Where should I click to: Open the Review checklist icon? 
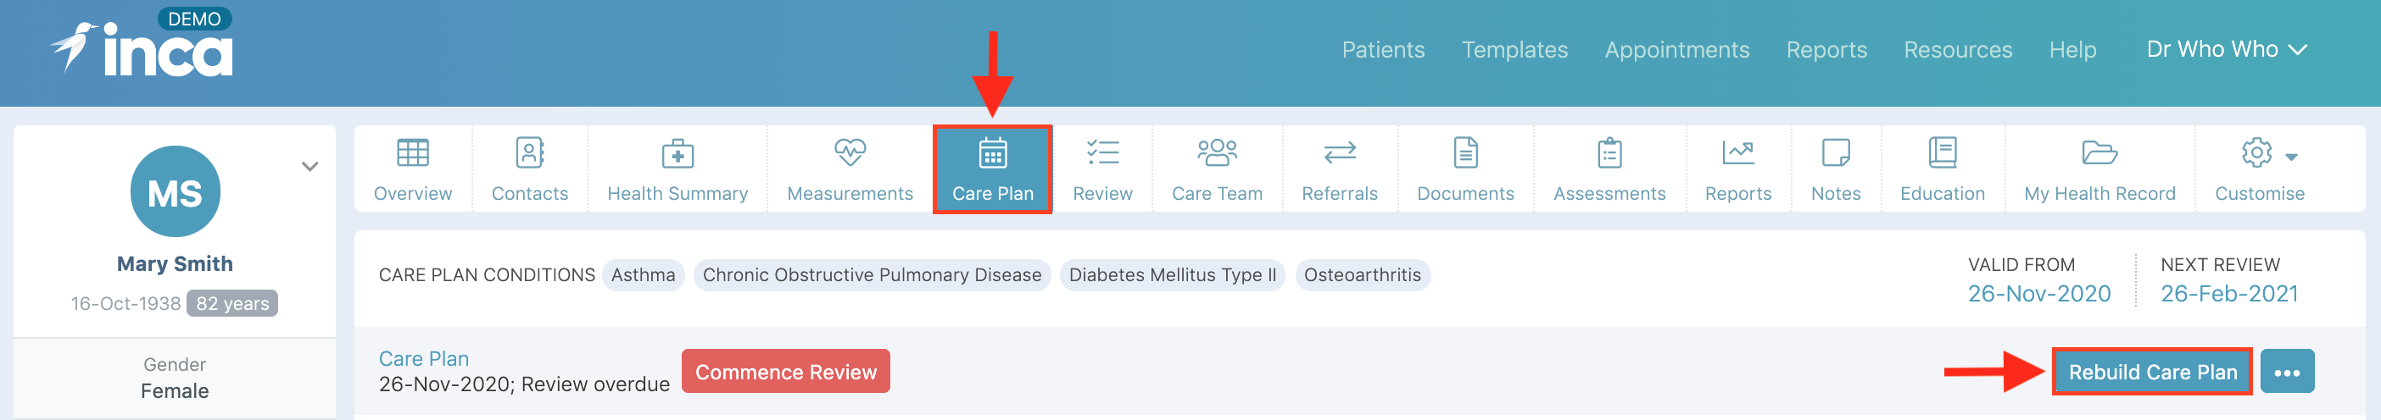click(1102, 152)
